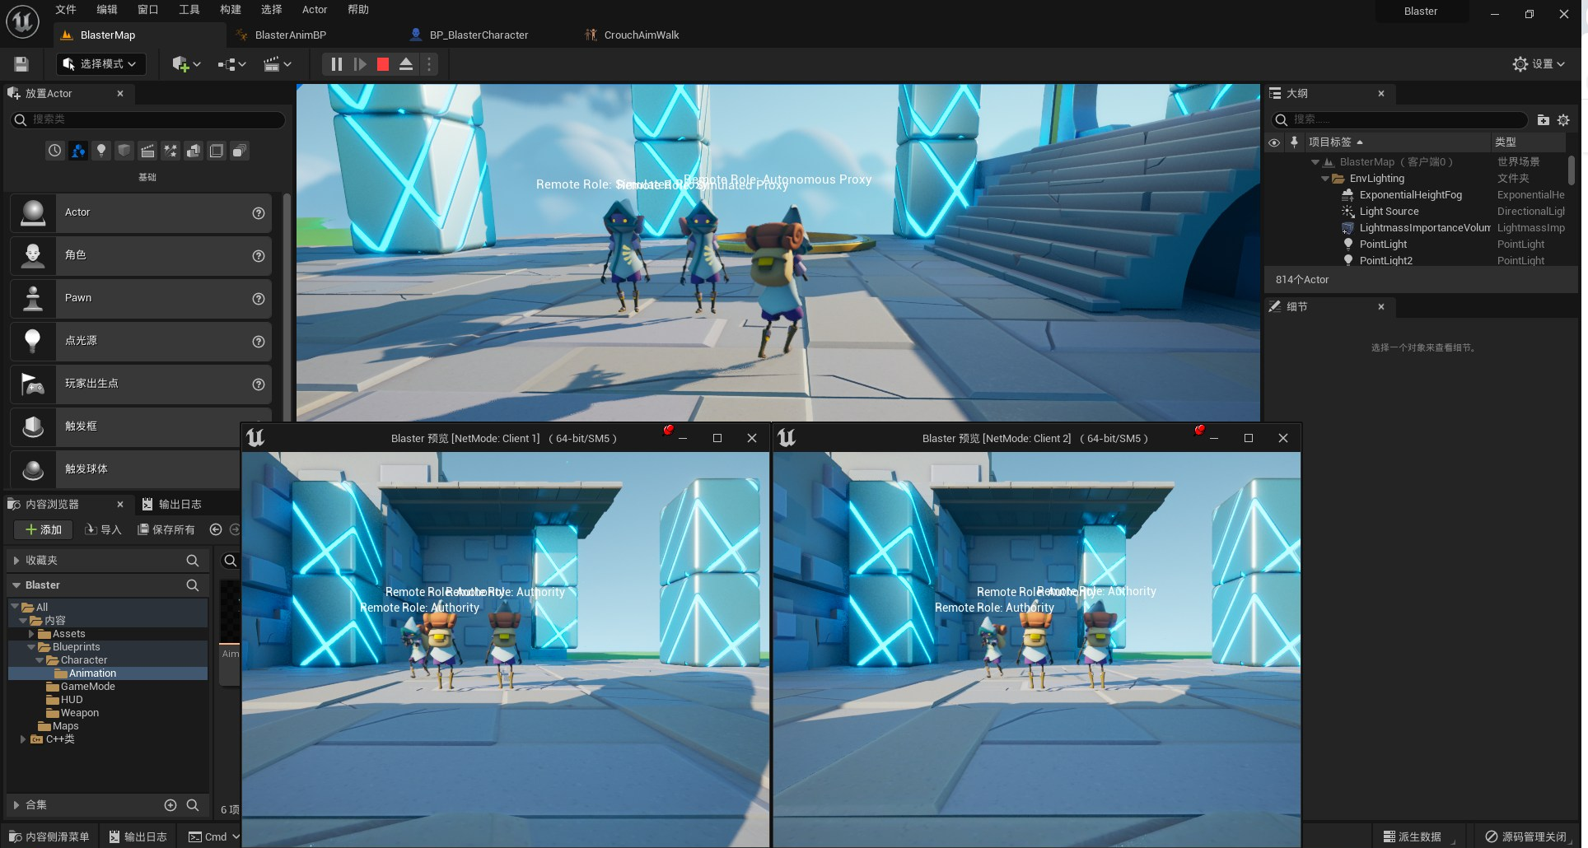Open the 设置 settings dropdown
The width and height of the screenshot is (1588, 848).
1539,64
